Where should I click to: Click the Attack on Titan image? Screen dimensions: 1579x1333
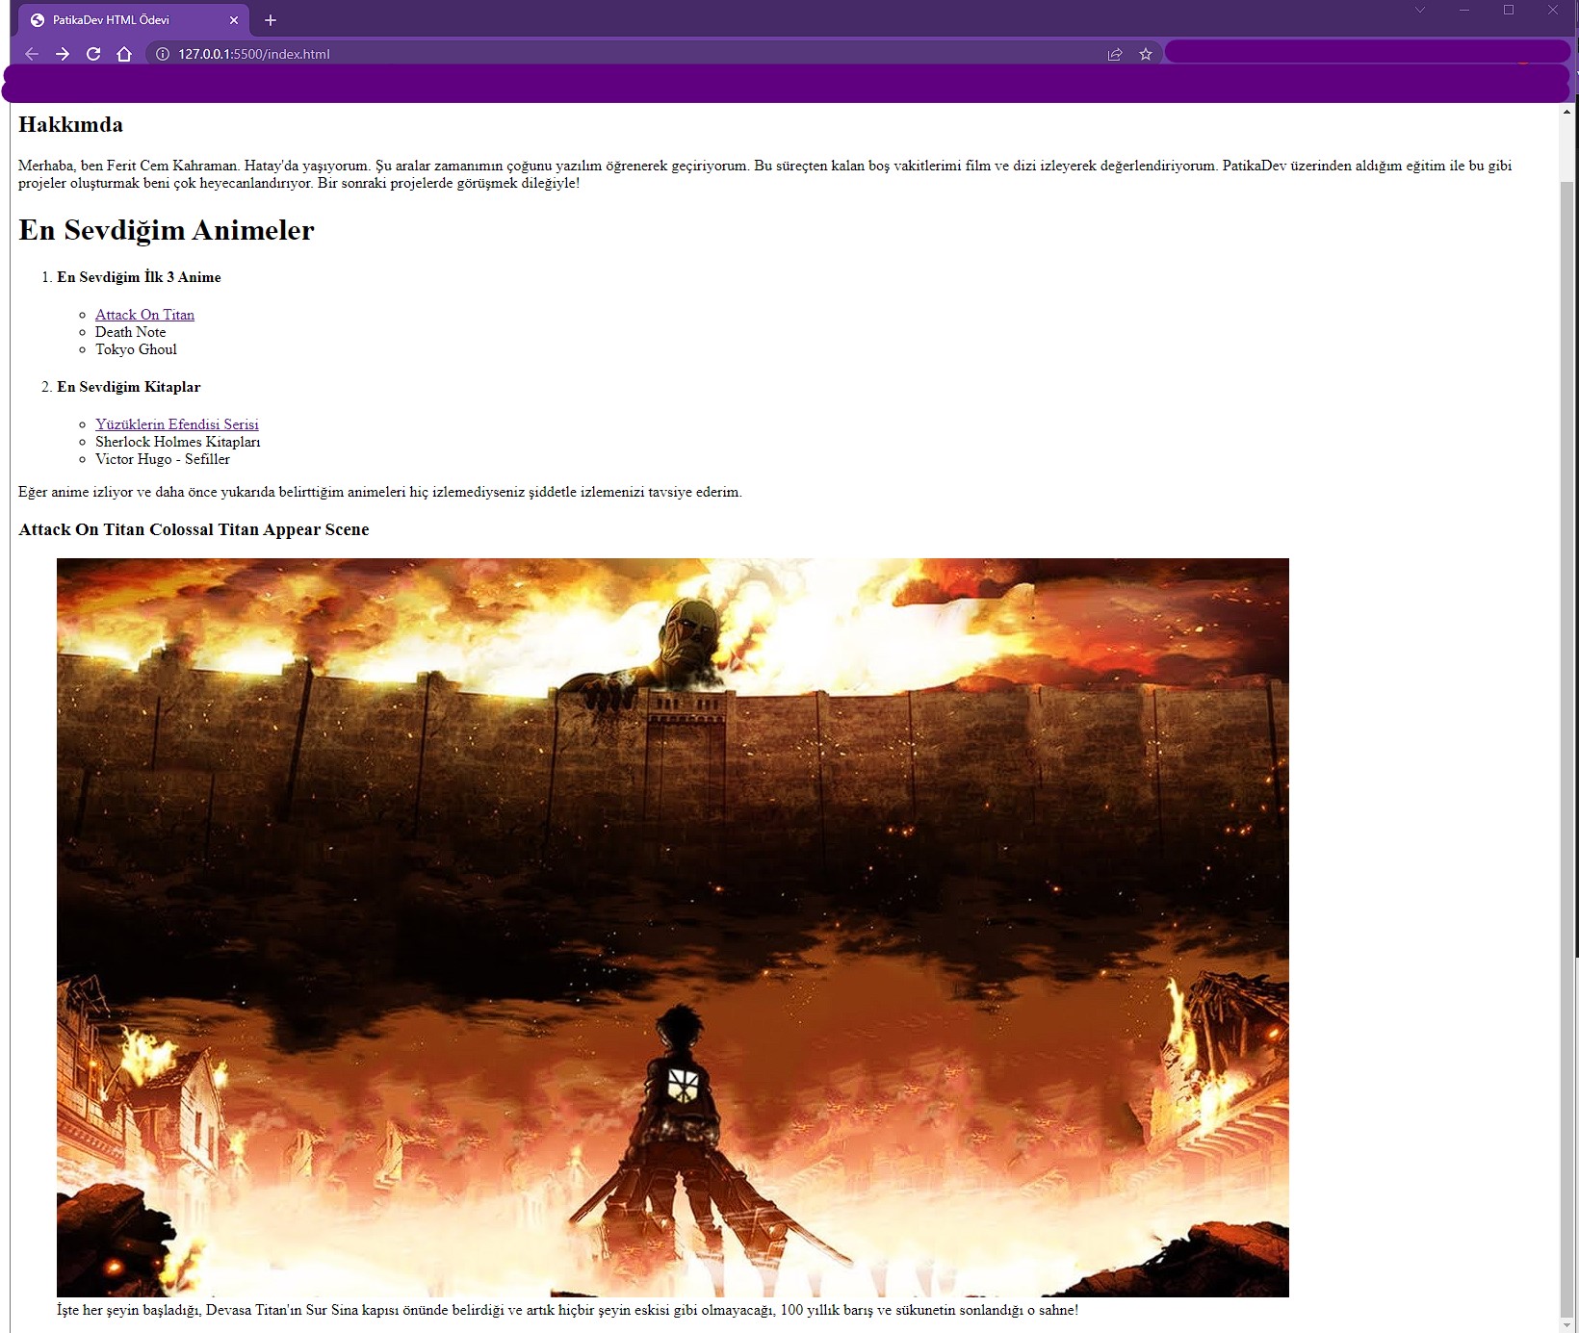(x=673, y=928)
